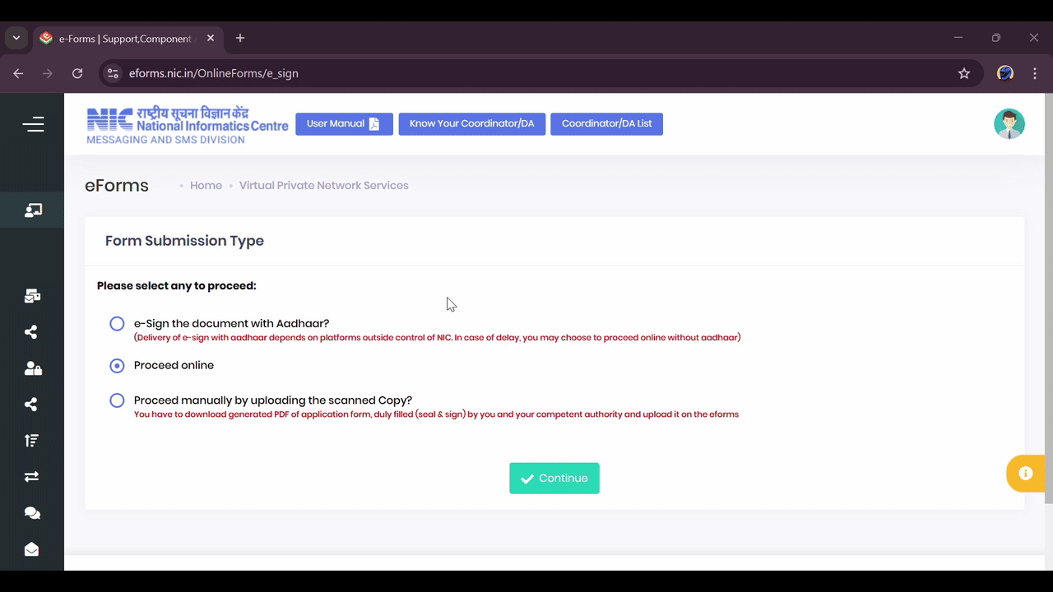Click the SMS services sidebar icon
The width and height of the screenshot is (1053, 592).
33,295
